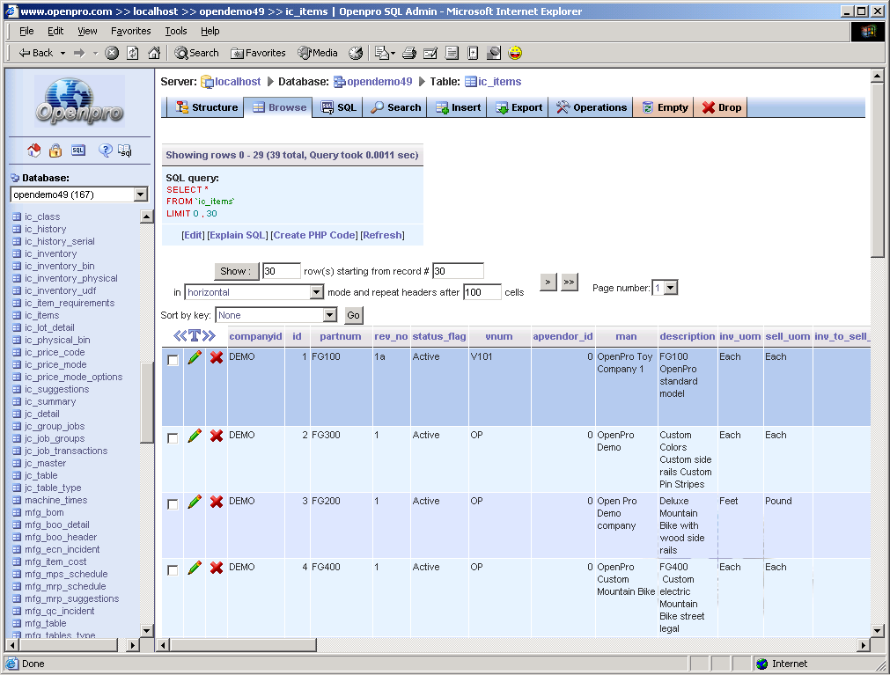Check the checkbox for row id 1

click(173, 359)
